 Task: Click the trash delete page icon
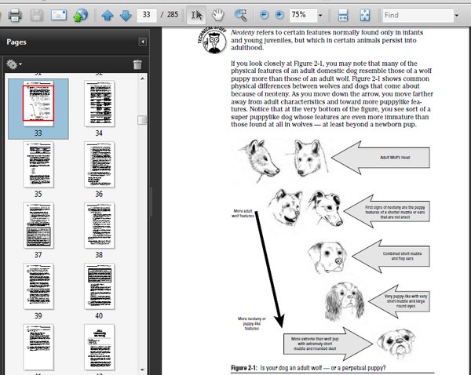137,64
